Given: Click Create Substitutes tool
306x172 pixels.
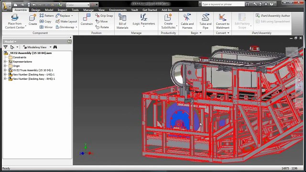Looking at the screenshot, I should tap(168, 21).
